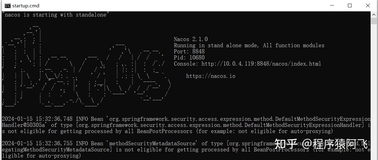
Task: Close the startup.cmd window
Action: (368, 6)
